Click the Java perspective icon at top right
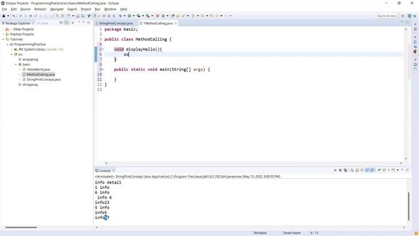 coord(410,16)
